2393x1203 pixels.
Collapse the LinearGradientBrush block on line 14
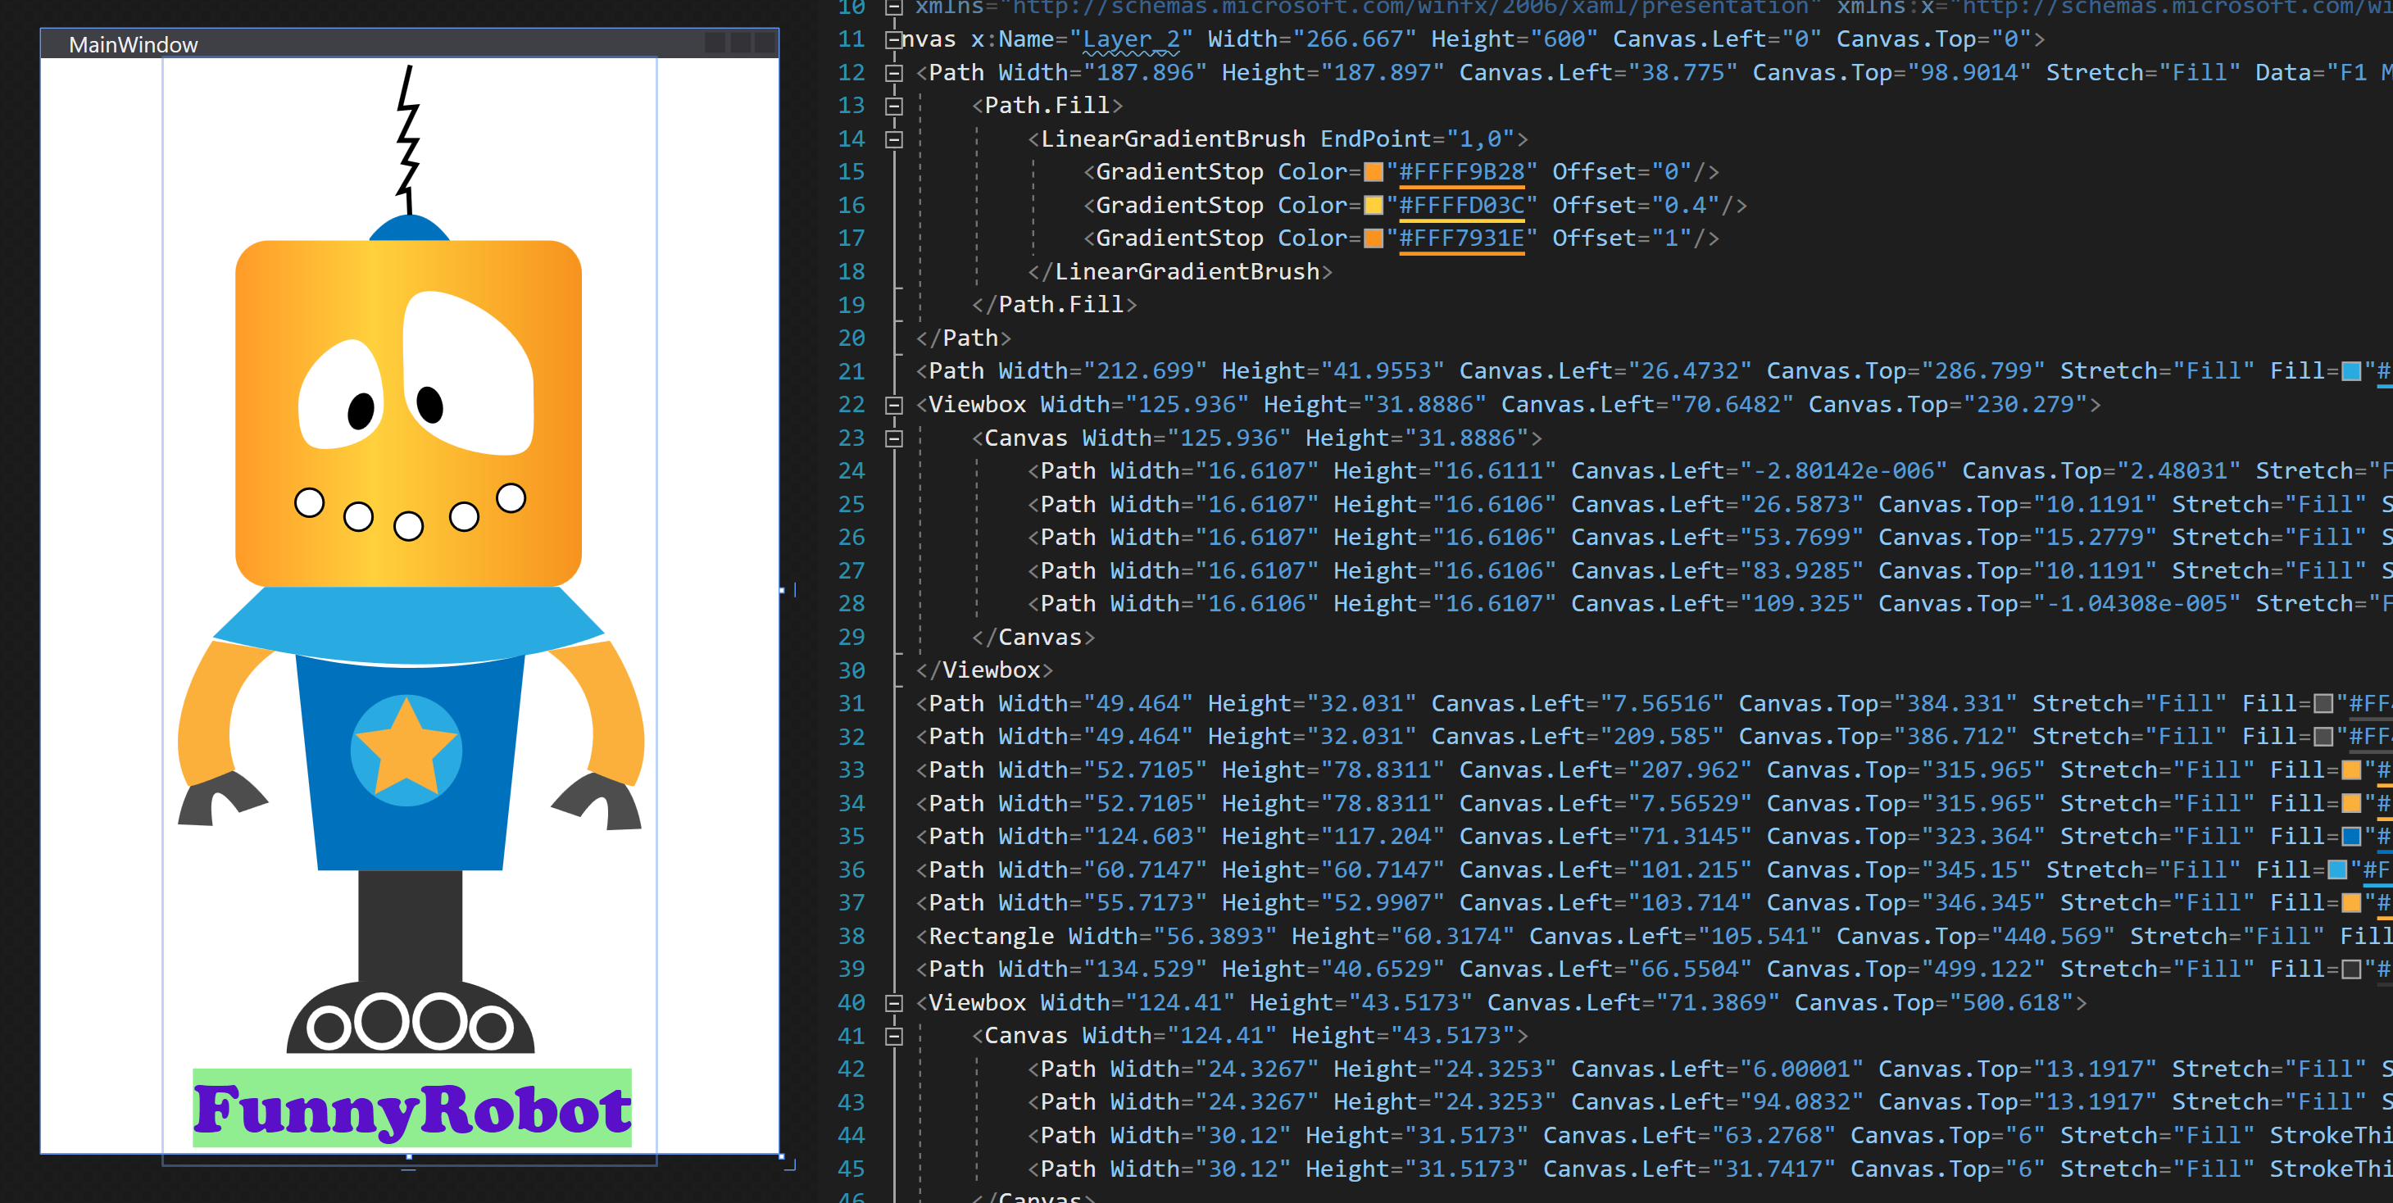[893, 139]
